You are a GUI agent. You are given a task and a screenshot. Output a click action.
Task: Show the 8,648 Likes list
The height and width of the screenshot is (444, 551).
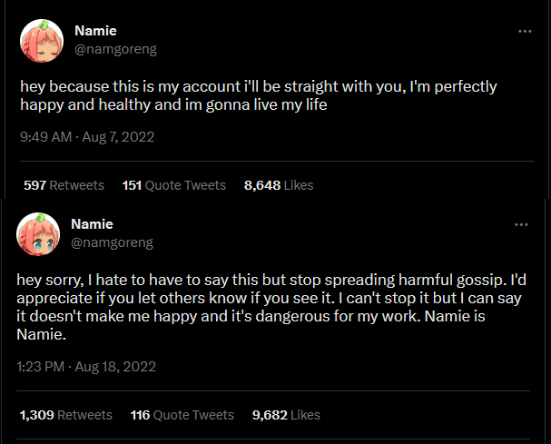(x=279, y=185)
